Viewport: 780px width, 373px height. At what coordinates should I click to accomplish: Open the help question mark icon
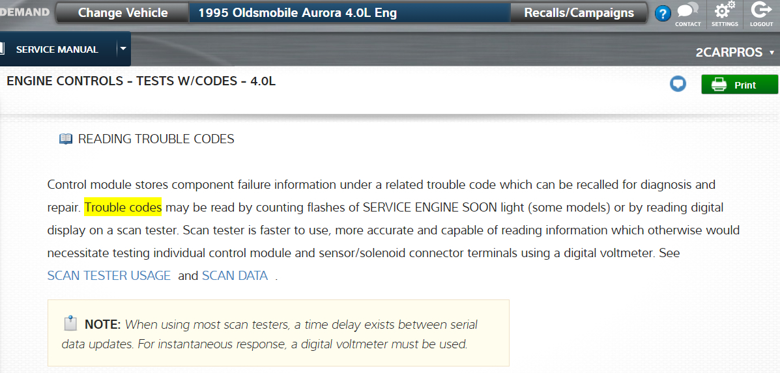pos(663,13)
